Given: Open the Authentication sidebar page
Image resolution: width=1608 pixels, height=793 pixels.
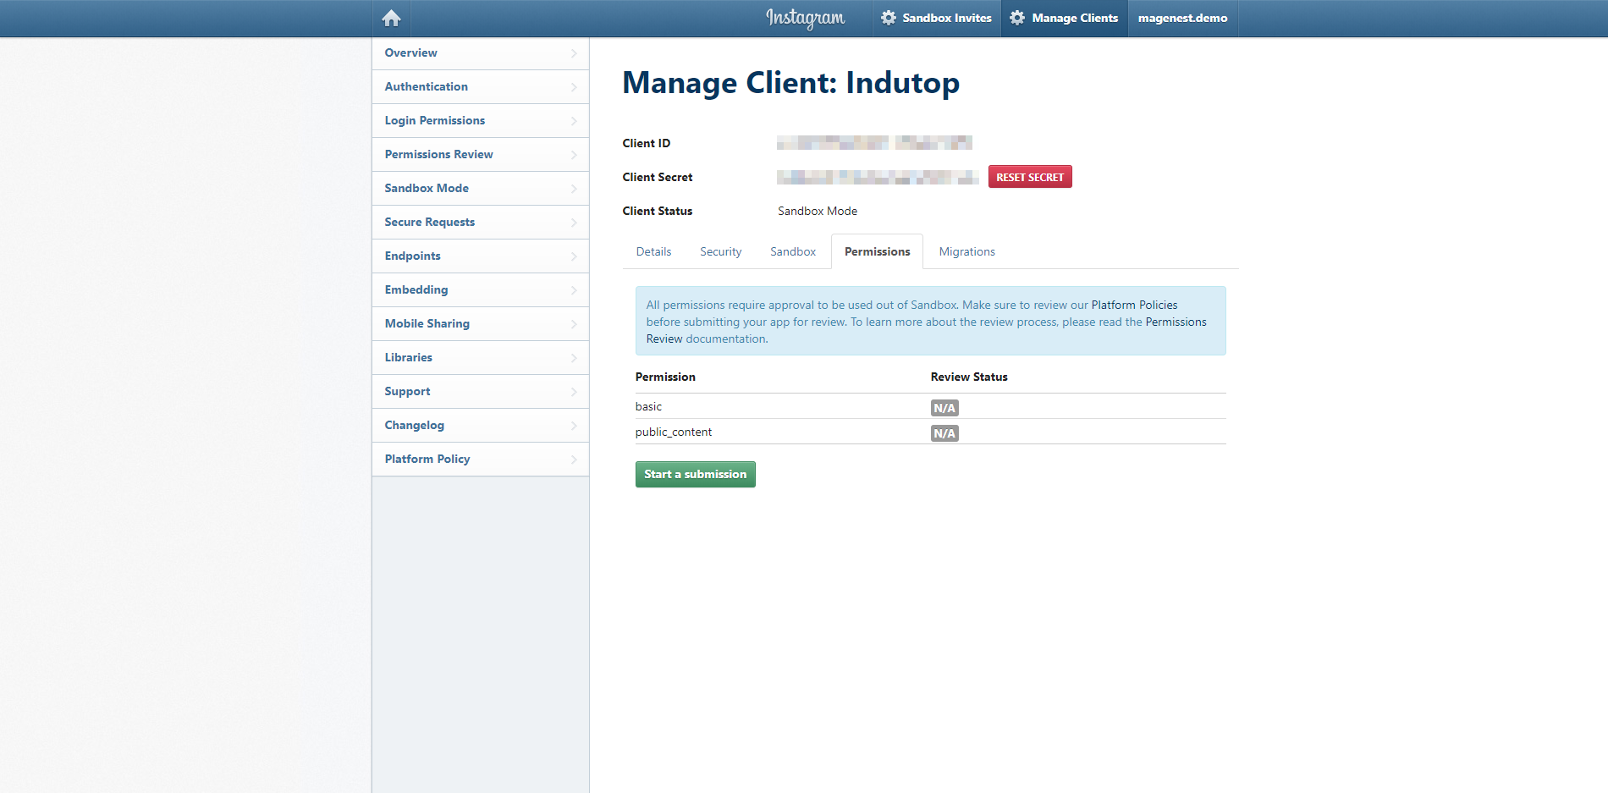Looking at the screenshot, I should (481, 86).
